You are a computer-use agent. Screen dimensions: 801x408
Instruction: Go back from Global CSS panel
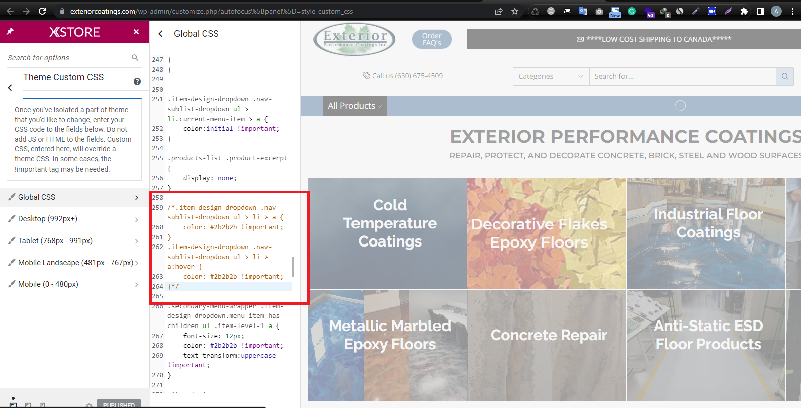click(x=161, y=34)
